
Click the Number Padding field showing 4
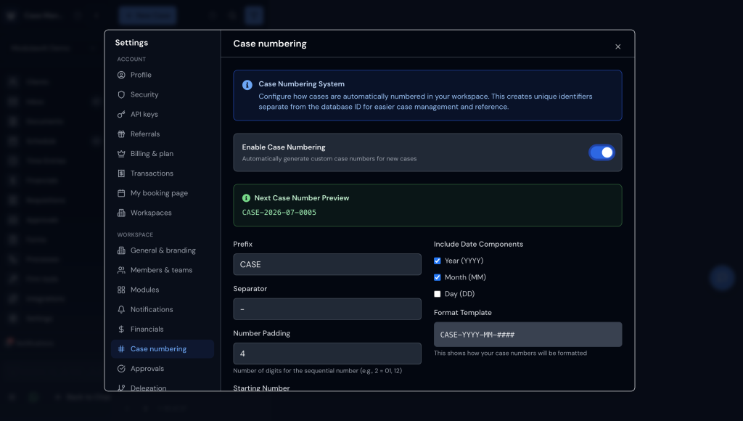click(327, 353)
